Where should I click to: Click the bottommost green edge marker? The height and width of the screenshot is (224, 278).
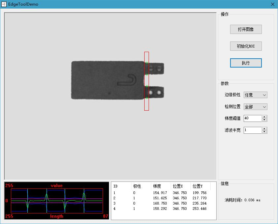coord(147,98)
